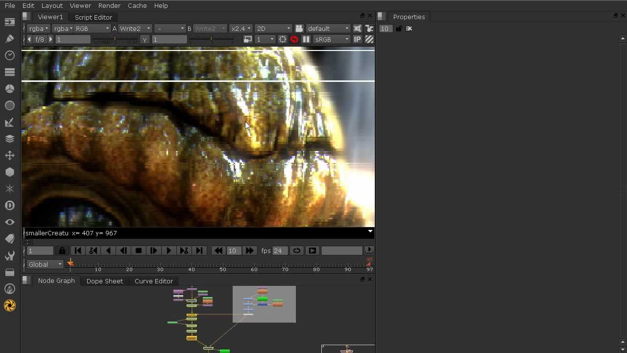Expand the 2D view mode dropdown
This screenshot has height=353, width=627.
273,28
